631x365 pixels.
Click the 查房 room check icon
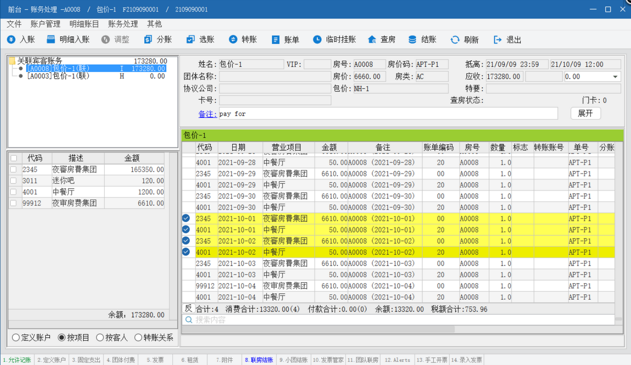372,40
